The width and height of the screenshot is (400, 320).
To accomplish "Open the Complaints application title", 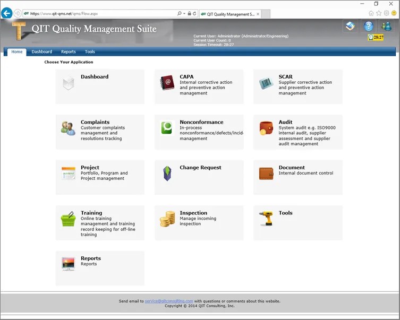I will click(95, 122).
